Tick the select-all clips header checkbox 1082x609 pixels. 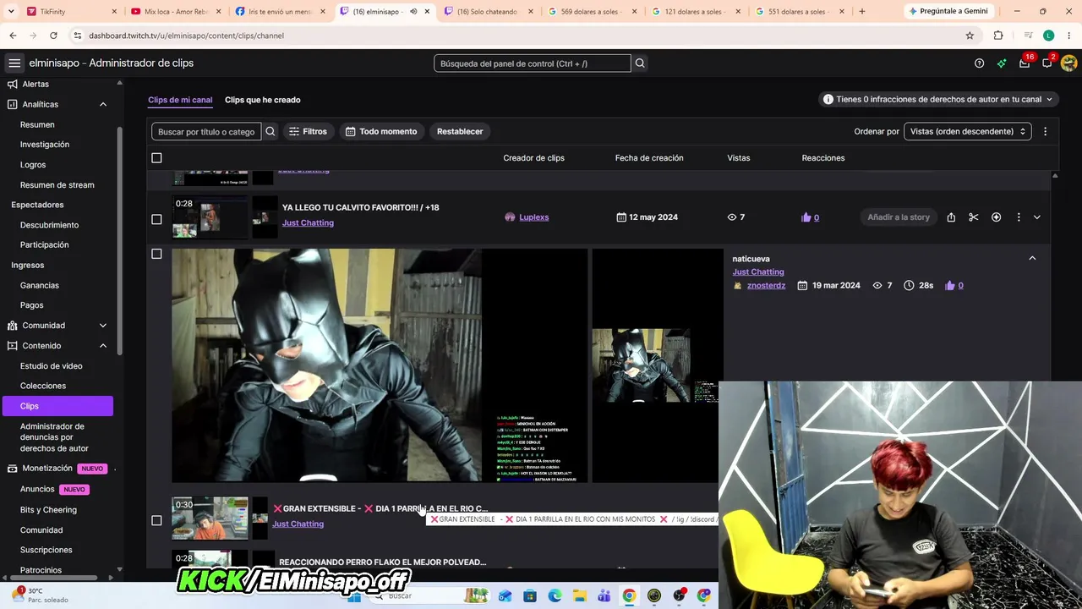pos(156,158)
